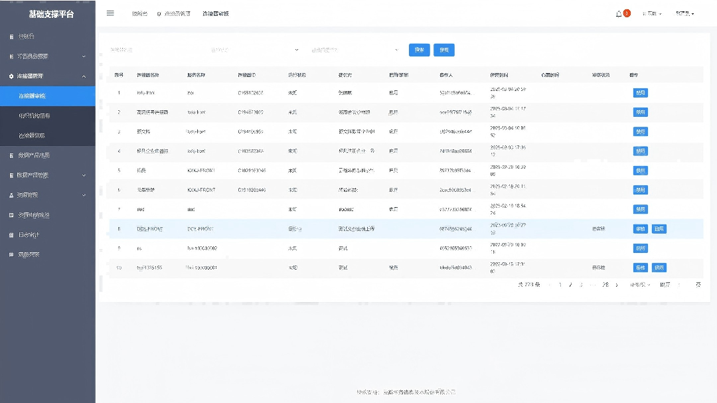Viewport: 717px width, 403px height.
Task: Click the gear icon beside 连接器管理 in the sidebar
Action: coord(11,76)
